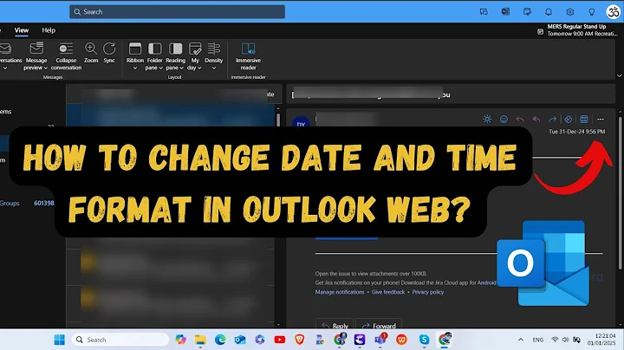Open the OneNote feed icon in header
The height and width of the screenshot is (350, 624).
(505, 12)
